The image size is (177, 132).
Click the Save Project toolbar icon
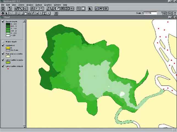3,9
